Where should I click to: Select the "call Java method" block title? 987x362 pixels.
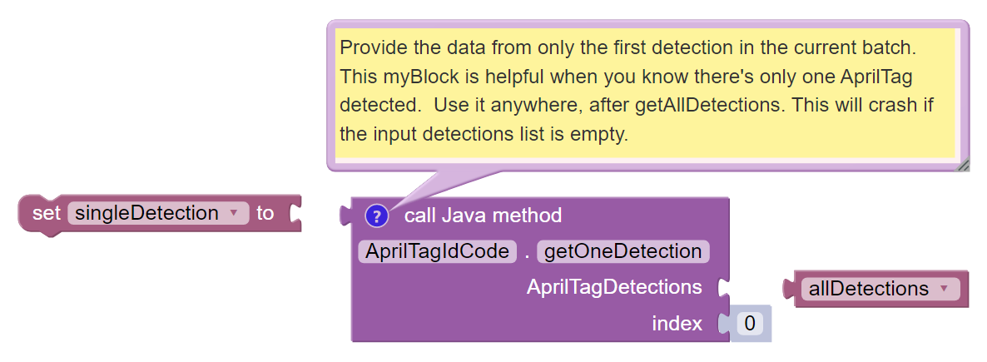[x=483, y=216]
